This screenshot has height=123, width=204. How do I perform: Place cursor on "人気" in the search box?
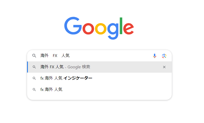(66, 56)
